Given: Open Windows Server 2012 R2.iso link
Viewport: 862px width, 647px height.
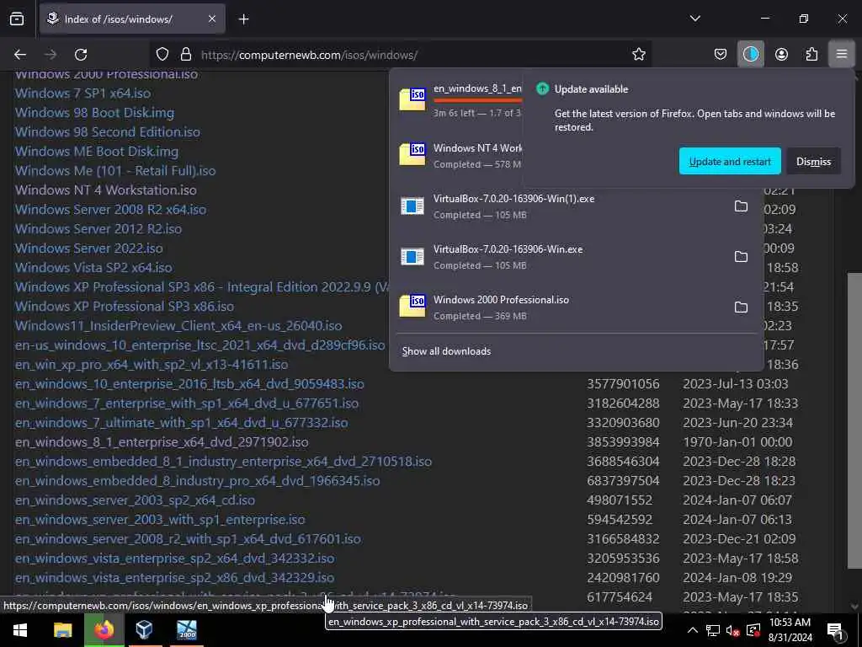Looking at the screenshot, I should (x=98, y=228).
